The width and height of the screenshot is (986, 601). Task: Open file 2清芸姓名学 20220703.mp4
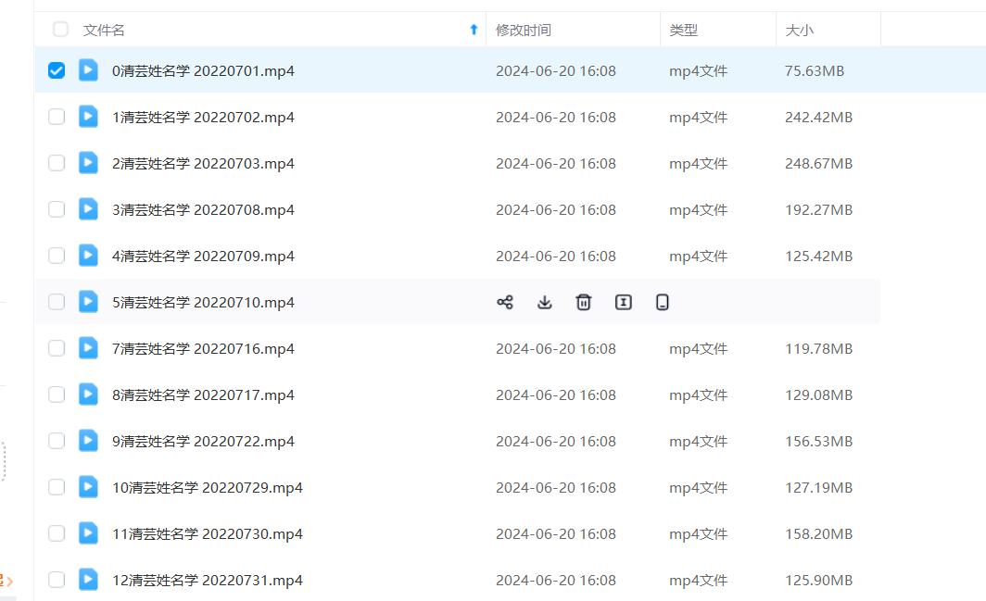click(x=203, y=163)
